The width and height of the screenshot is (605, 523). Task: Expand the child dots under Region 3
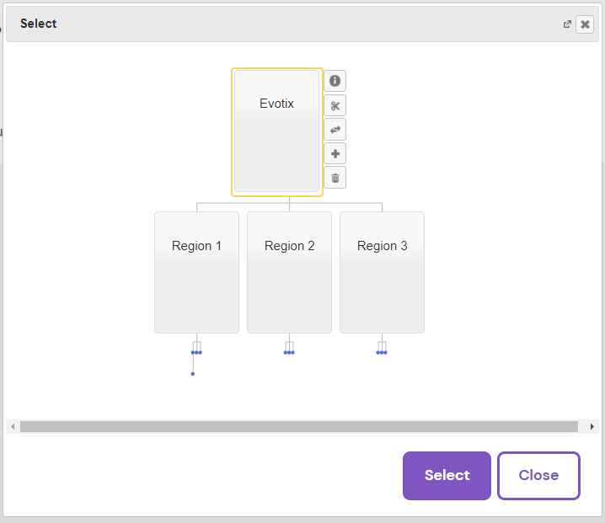[x=382, y=352]
